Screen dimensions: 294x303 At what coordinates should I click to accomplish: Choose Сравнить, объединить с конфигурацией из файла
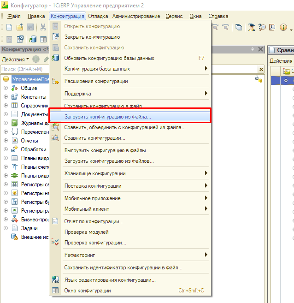(130, 127)
